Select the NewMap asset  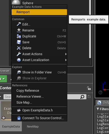tap(33, 126)
